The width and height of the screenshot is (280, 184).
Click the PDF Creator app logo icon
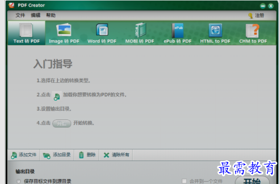[x=12, y=5]
